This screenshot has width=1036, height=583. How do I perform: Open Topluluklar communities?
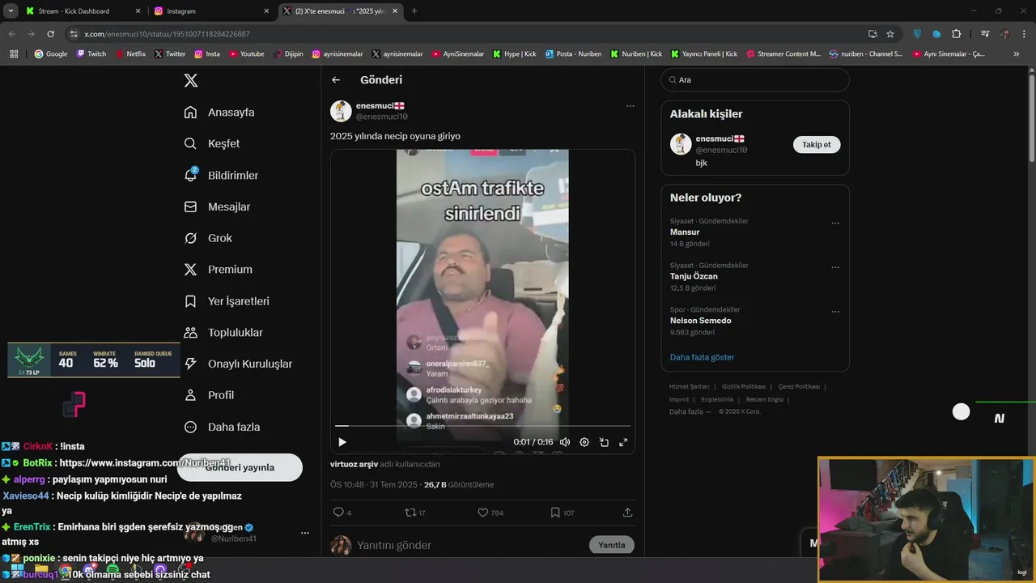[x=223, y=332]
